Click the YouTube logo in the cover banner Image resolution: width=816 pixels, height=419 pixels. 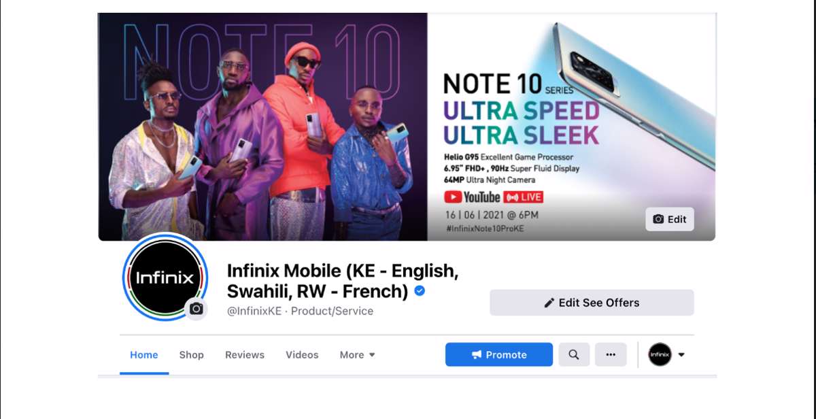pyautogui.click(x=473, y=197)
